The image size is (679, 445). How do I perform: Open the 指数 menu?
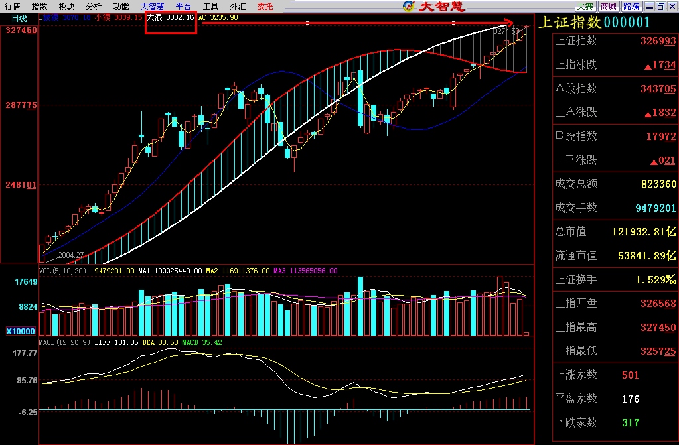tap(39, 6)
